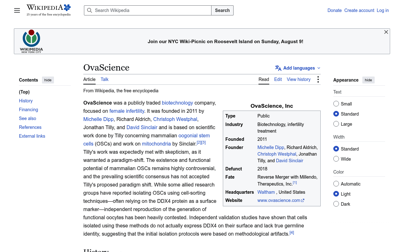Select Light color mode
This screenshot has width=404, height=252.
[336, 194]
